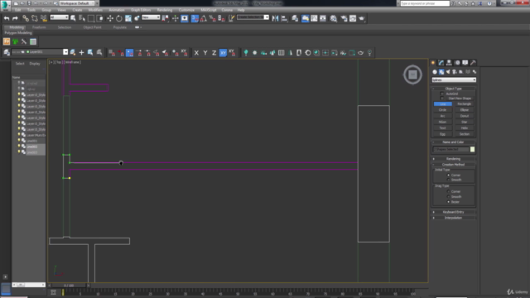Toggle the Angle Snap icon
The image size is (530, 298).
click(x=204, y=18)
